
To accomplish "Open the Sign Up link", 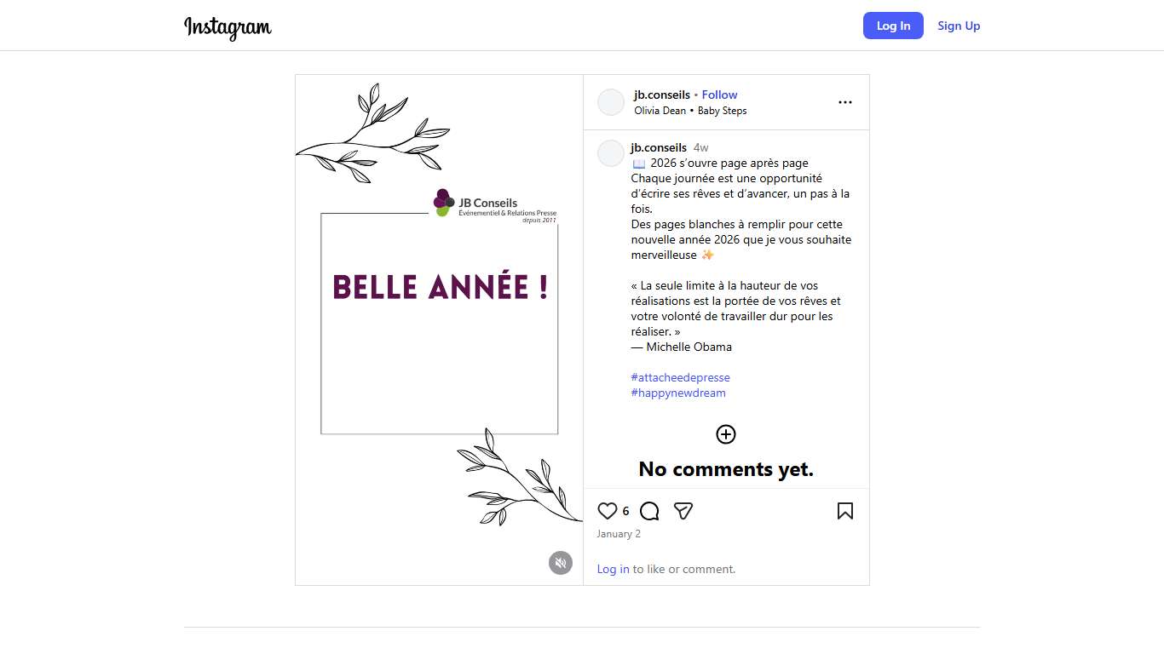I will coord(959,26).
